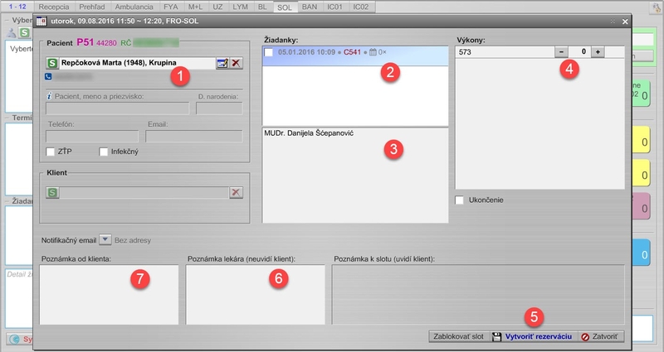Select the checkbox for request 05.01.2016
The height and width of the screenshot is (352, 664).
point(269,52)
